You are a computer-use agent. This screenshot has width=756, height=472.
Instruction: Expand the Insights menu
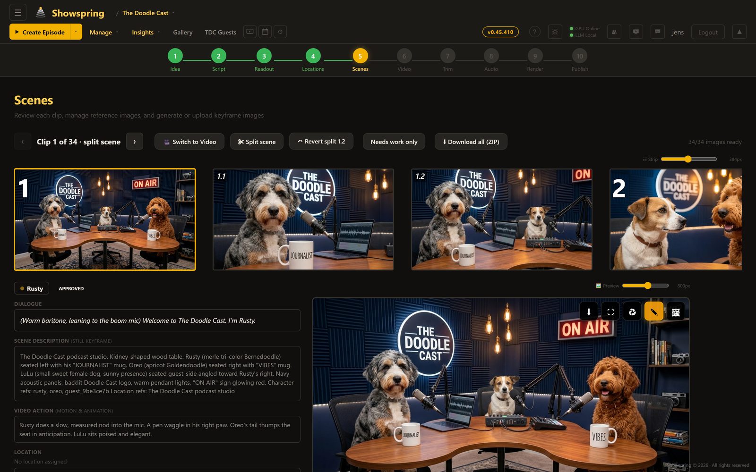point(146,32)
